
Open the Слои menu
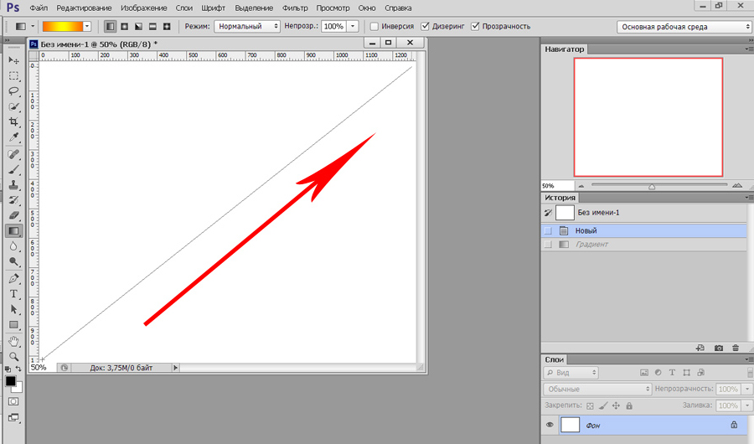coord(183,8)
